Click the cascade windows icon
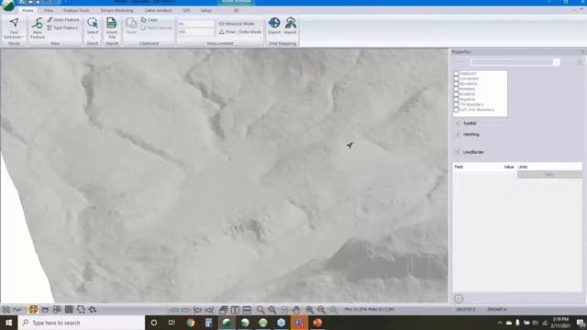The image size is (587, 330). [224, 310]
